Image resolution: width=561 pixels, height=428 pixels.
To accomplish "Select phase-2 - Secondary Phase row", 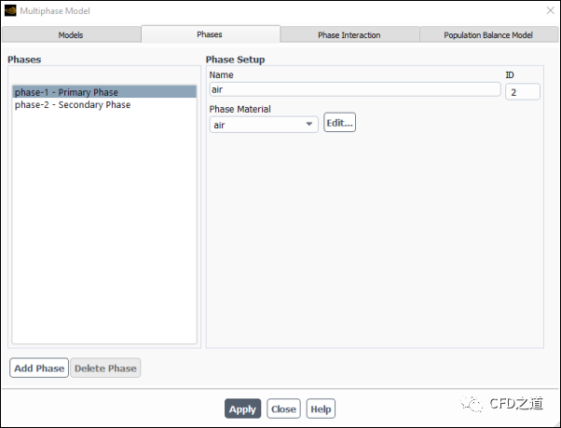I will pos(104,105).
